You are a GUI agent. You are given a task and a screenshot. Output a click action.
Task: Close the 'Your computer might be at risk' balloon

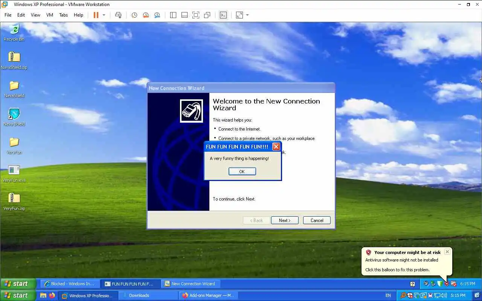(447, 252)
